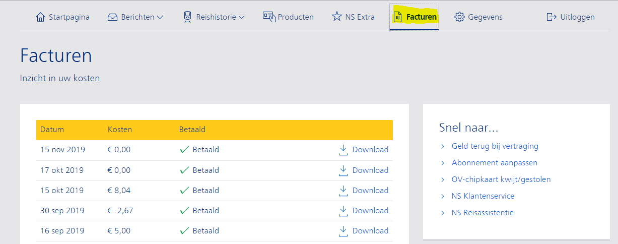Click the Gegevens gear icon
Viewport: 618px width, 244px height.
(459, 17)
